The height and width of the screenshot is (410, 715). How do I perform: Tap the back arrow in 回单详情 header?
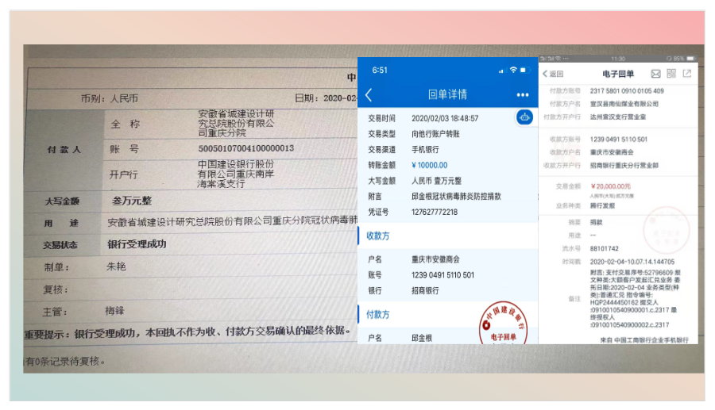pyautogui.click(x=369, y=94)
